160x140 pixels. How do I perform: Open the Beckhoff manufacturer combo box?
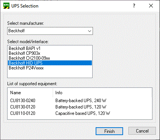50,31
